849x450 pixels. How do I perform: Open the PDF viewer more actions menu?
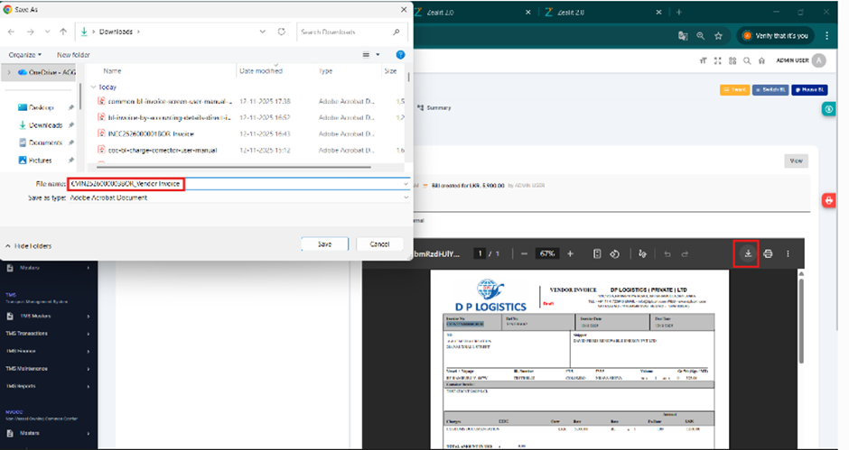click(788, 253)
